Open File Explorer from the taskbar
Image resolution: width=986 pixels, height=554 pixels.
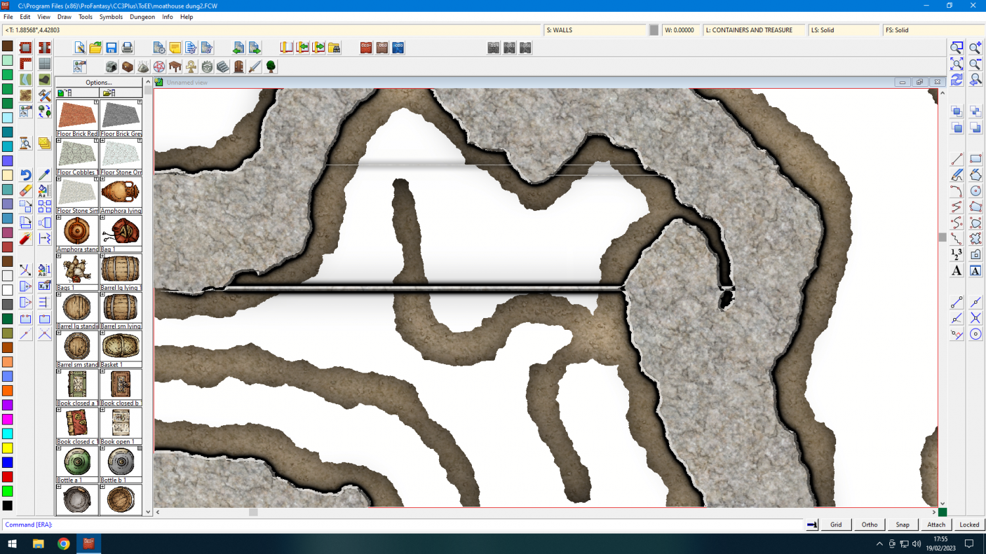[38, 543]
